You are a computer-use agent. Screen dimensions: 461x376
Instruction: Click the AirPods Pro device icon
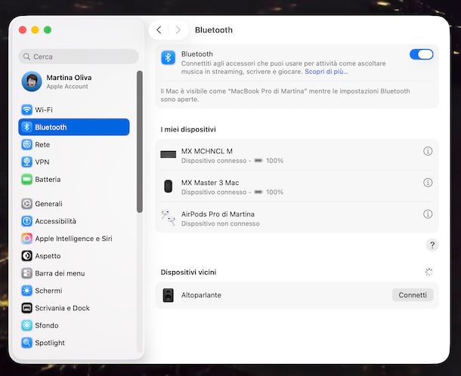169,217
